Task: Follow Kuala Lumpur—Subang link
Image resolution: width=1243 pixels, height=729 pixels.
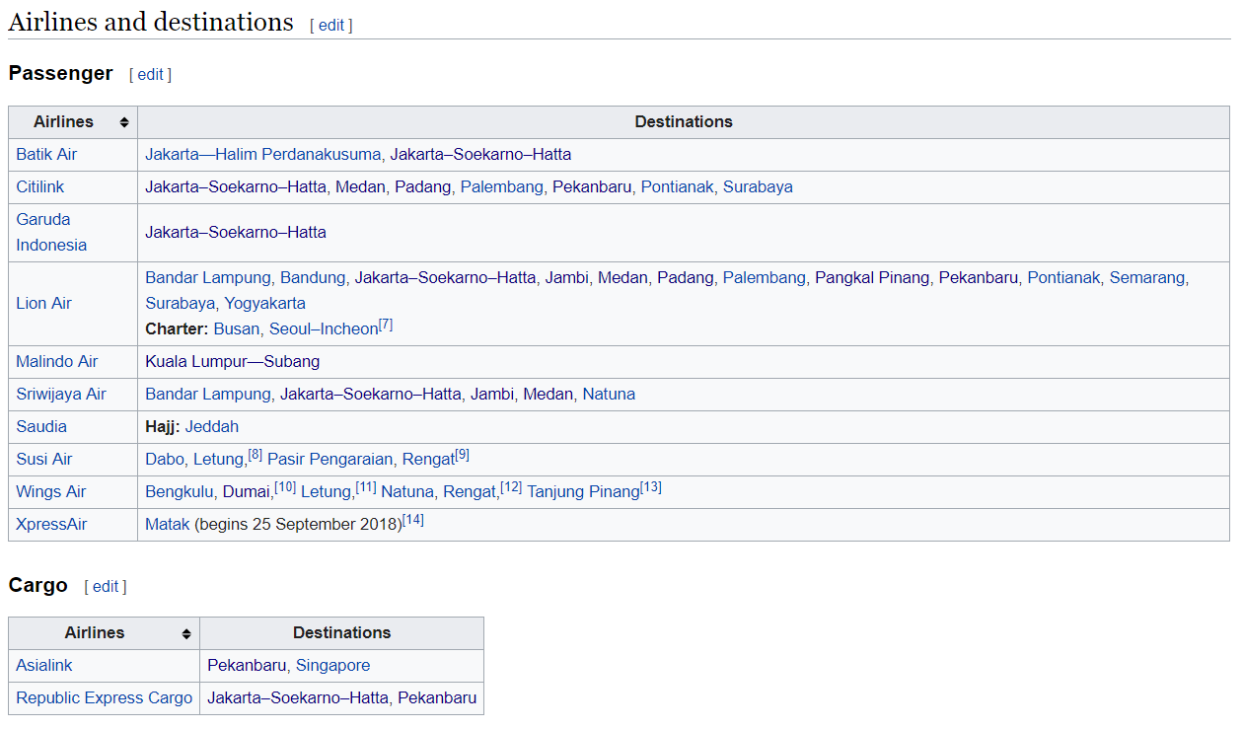Action: pyautogui.click(x=233, y=362)
